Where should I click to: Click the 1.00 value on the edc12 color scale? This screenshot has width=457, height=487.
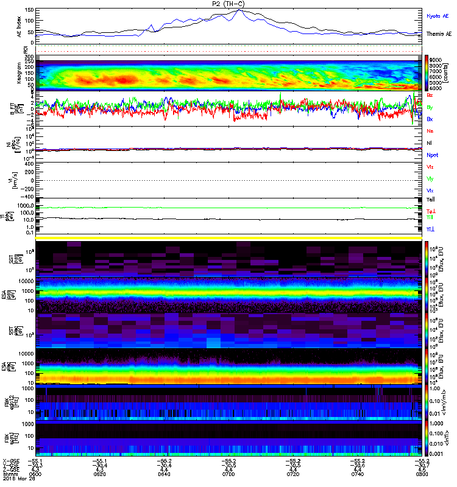tap(435, 388)
